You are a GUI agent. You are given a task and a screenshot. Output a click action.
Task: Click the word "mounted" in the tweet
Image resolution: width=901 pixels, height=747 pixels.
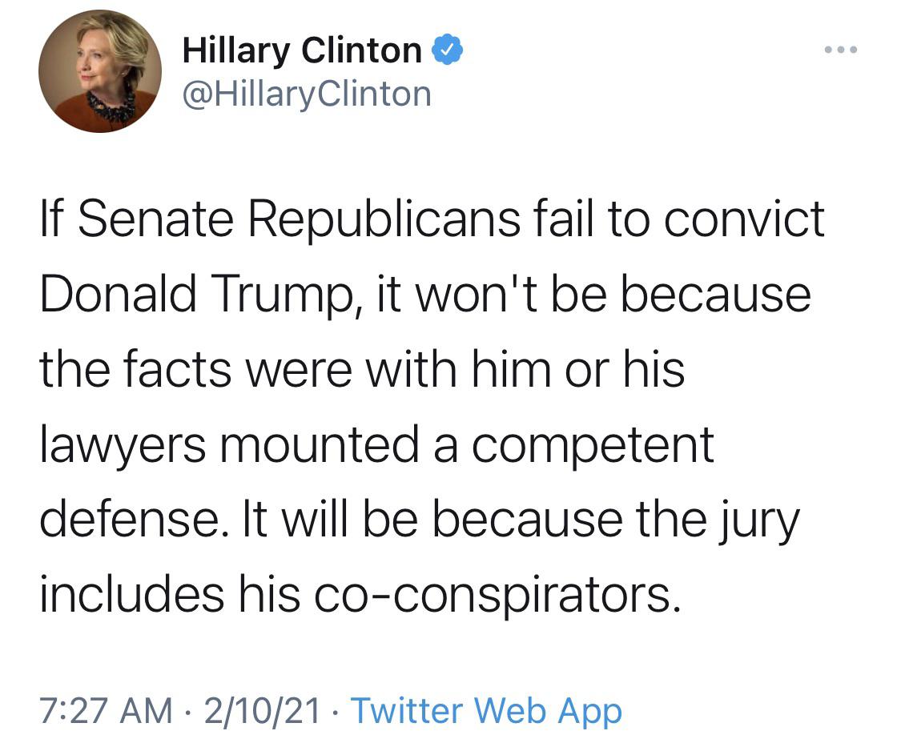click(x=320, y=444)
